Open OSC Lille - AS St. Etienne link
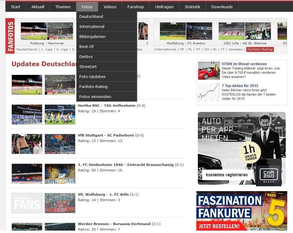 pos(245,43)
